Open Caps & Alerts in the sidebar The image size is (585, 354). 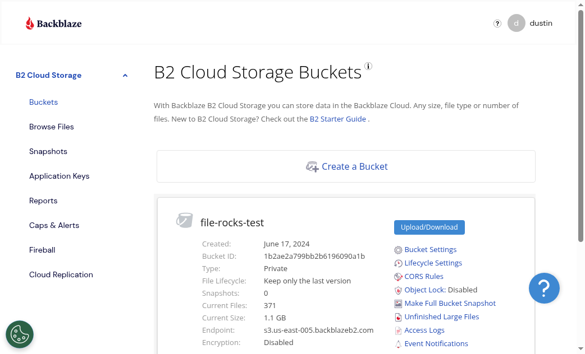(54, 225)
